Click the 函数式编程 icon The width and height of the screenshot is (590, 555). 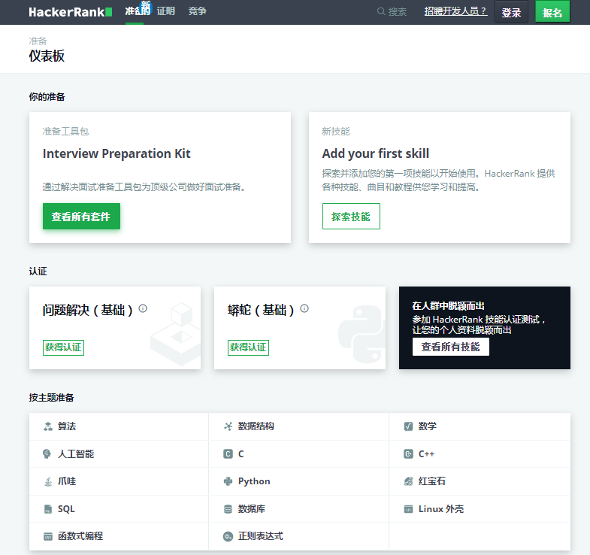pyautogui.click(x=48, y=536)
